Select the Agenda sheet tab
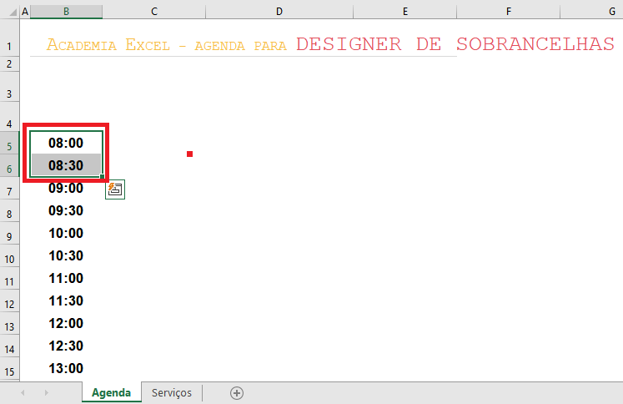Image resolution: width=623 pixels, height=404 pixels. pos(111,393)
